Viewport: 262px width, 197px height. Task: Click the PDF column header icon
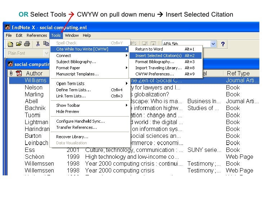point(19,73)
